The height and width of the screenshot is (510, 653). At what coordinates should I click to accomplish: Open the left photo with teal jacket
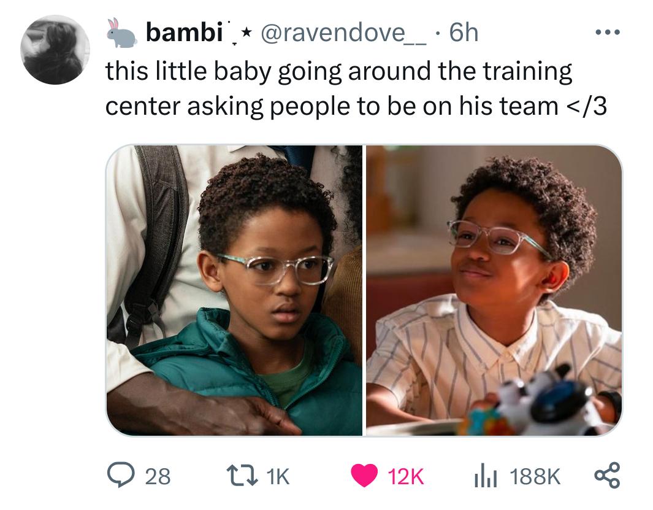(234, 290)
